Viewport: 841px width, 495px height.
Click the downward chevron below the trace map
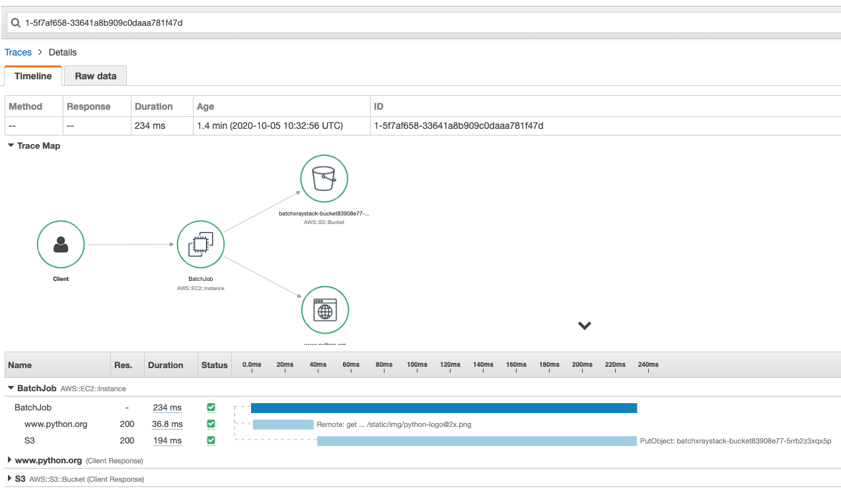coord(584,325)
